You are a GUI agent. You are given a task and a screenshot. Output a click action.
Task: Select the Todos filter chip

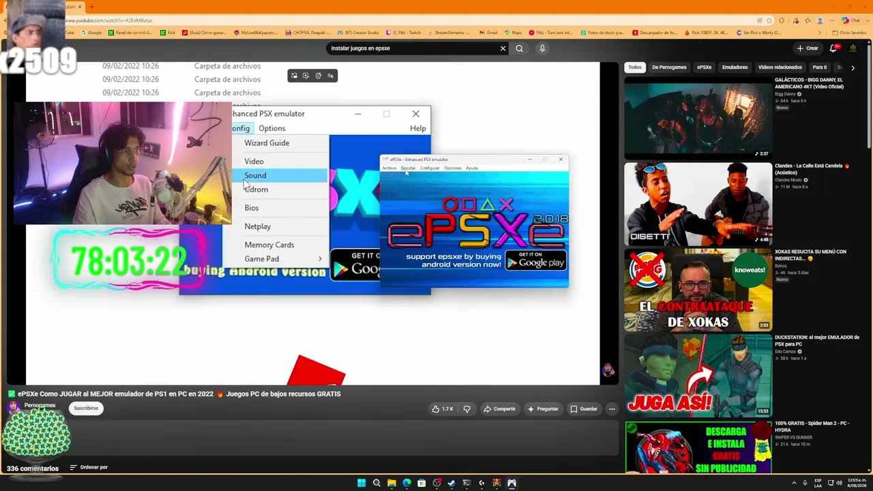(635, 68)
